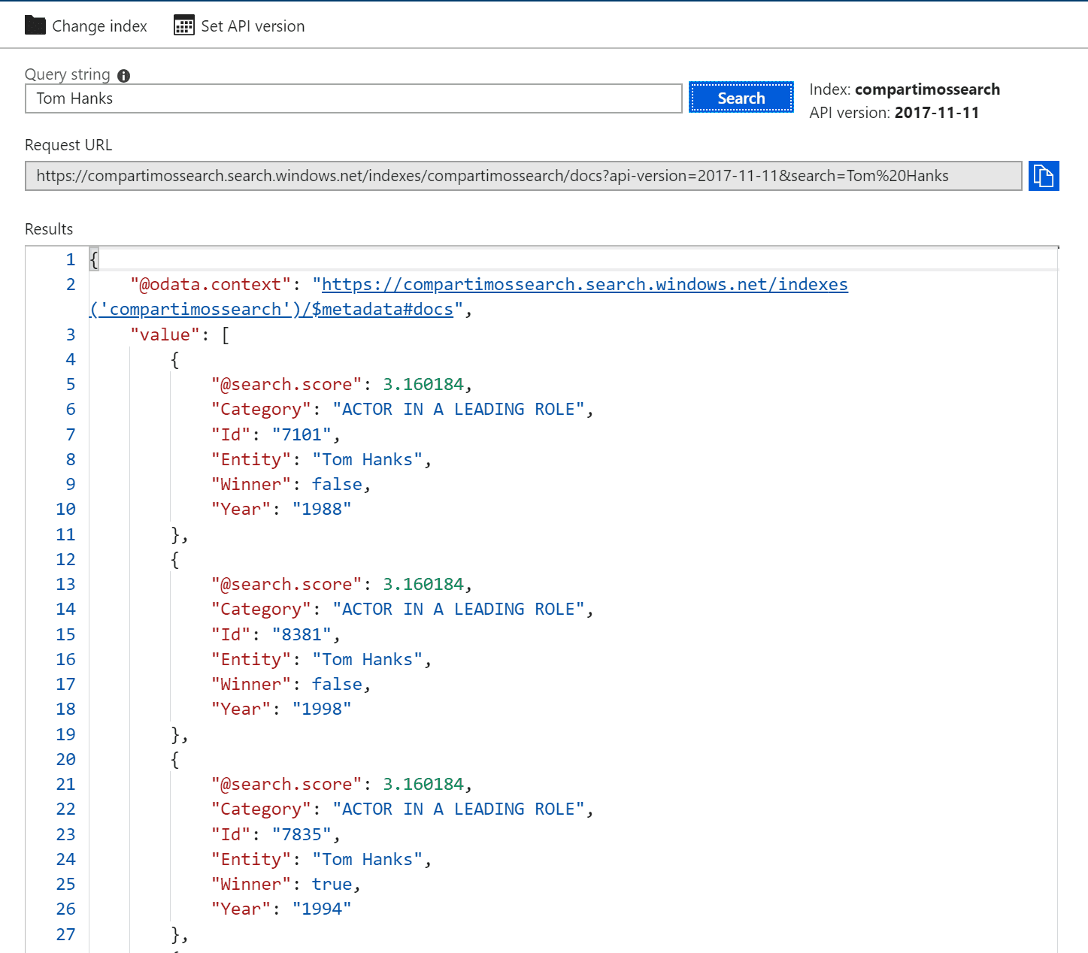
Task: Click the closing brace on line 11
Action: [x=175, y=535]
